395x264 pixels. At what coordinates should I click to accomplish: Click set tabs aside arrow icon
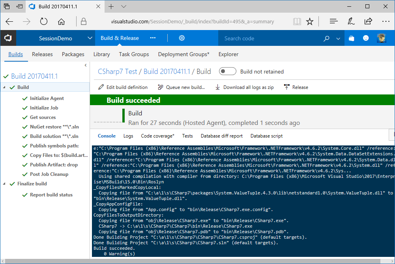click(19, 6)
